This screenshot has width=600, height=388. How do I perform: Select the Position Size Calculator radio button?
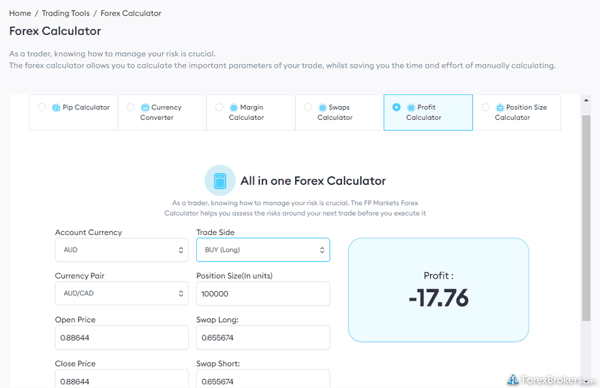point(485,107)
